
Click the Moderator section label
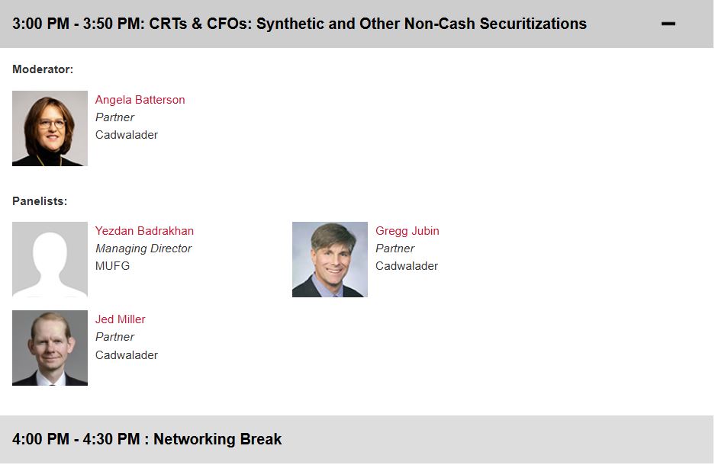[x=43, y=69]
